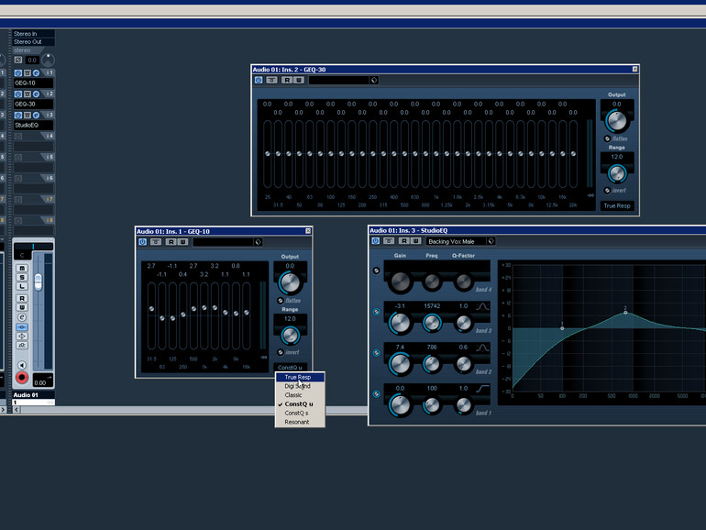
Task: Select ConstQ u in the EQ mode menu
Action: pos(300,403)
